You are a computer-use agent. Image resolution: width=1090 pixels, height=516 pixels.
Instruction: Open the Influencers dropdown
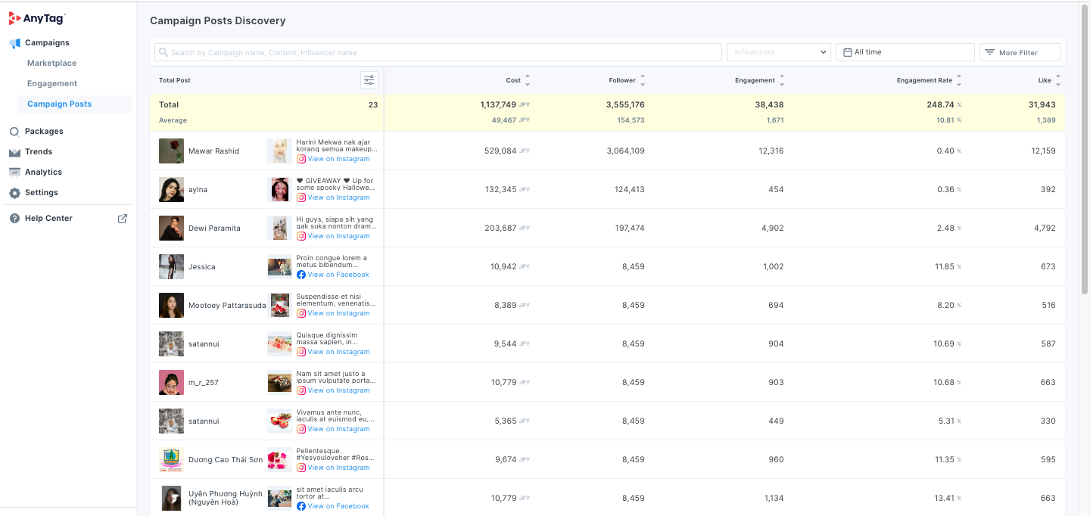(778, 52)
